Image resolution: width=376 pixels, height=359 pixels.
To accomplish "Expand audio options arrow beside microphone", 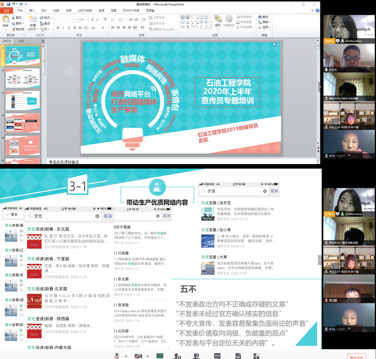I will 126,356.
